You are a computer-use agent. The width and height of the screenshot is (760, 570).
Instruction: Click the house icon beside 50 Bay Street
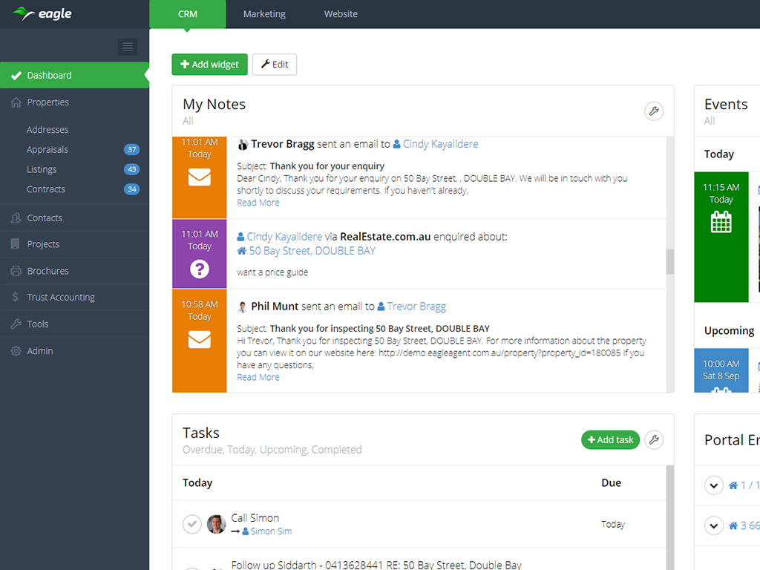[x=241, y=251]
